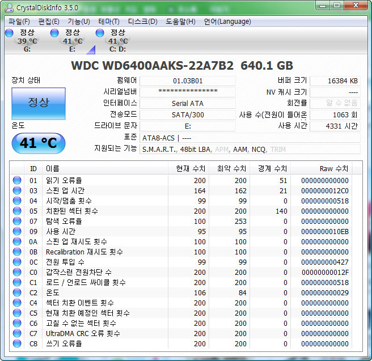Open the 편집(E) menu
Image resolution: width=372 pixels, height=361 pixels.
(x=49, y=22)
